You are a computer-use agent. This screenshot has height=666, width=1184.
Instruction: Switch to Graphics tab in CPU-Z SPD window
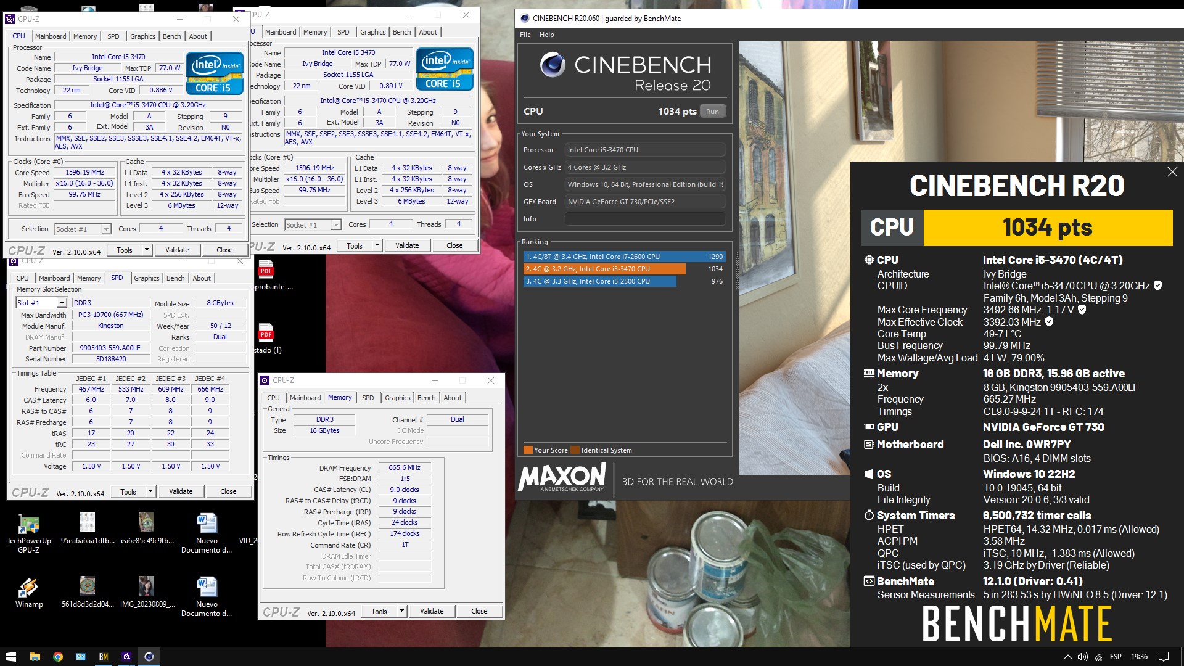(147, 278)
